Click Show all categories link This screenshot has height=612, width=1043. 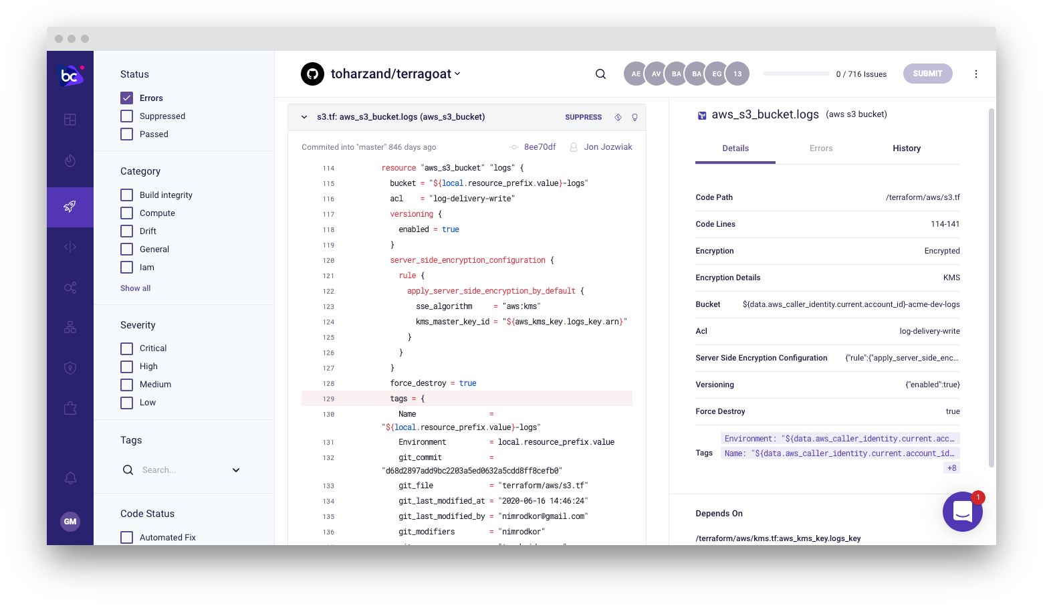pyautogui.click(x=135, y=288)
